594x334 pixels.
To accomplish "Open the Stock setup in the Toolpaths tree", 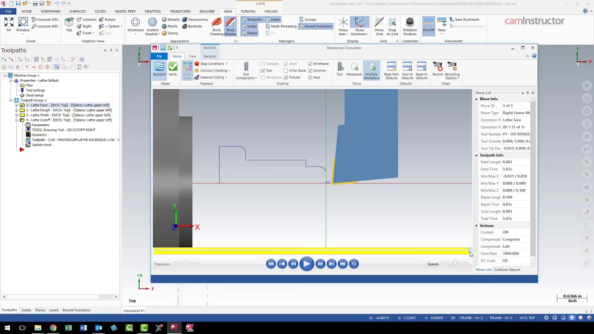I will pos(34,95).
